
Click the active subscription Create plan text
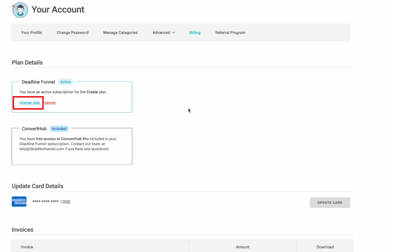tap(63, 92)
